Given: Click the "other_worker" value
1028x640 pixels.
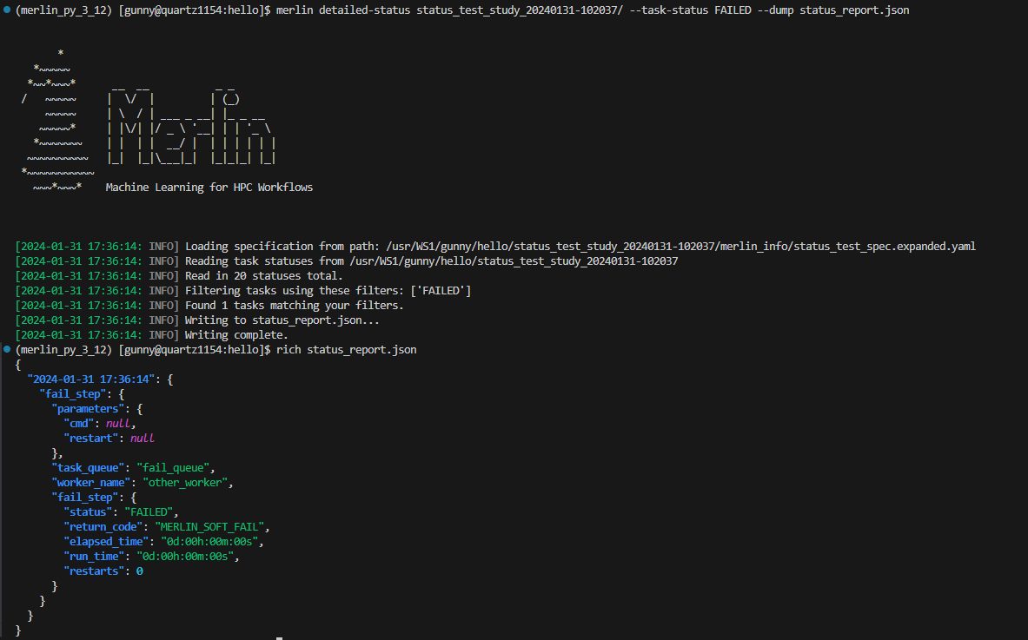Looking at the screenshot, I should click(185, 483).
